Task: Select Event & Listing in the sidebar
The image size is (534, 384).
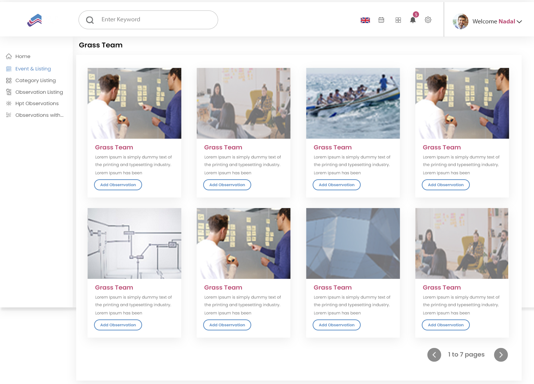Action: pyautogui.click(x=33, y=69)
